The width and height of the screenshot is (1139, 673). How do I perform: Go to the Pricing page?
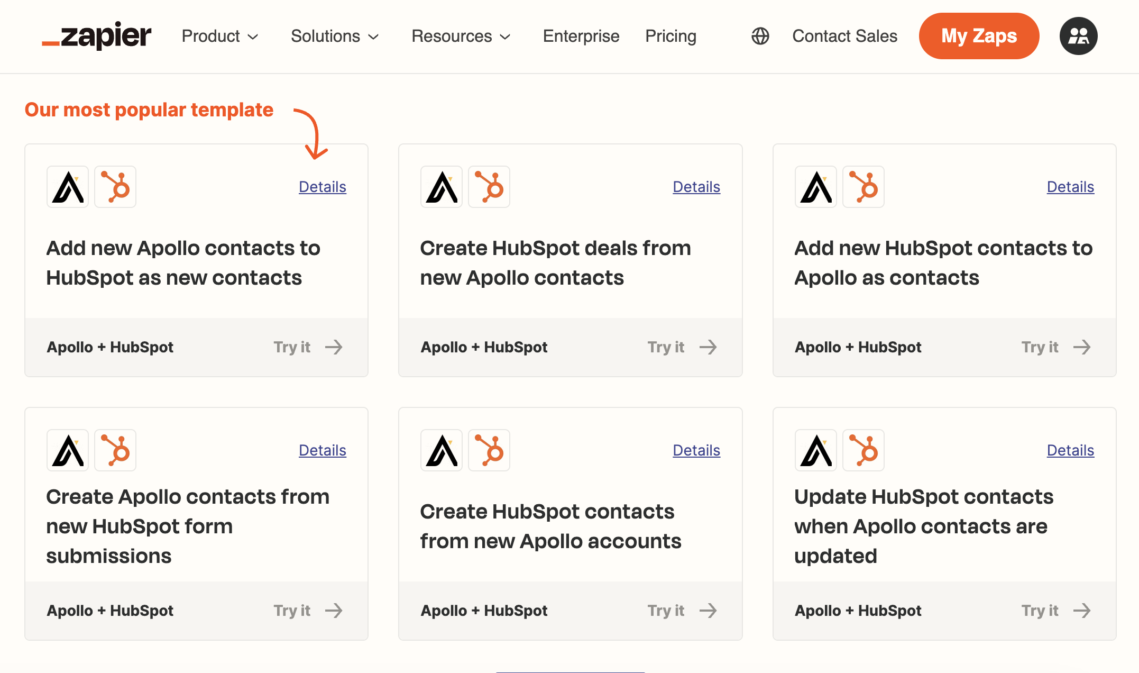670,36
